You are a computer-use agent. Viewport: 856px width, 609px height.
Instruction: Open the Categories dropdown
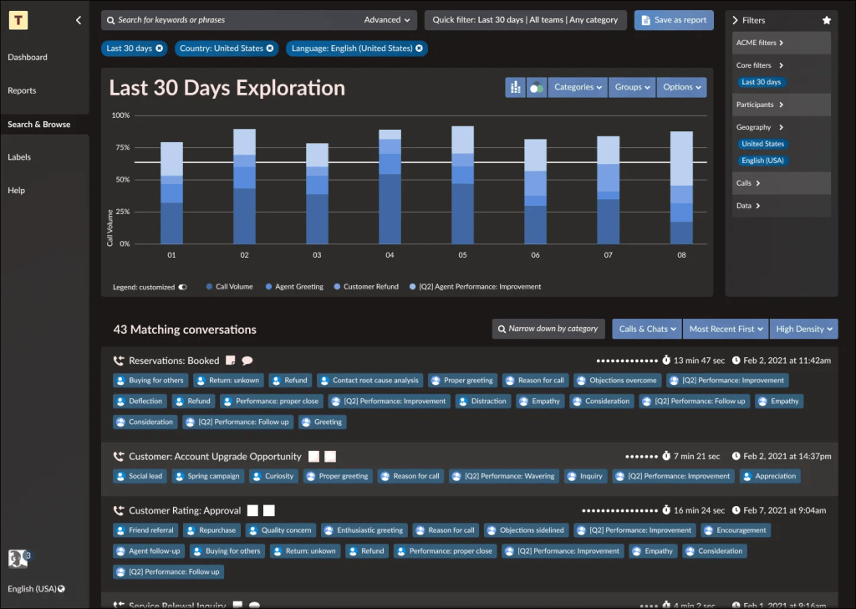click(578, 87)
